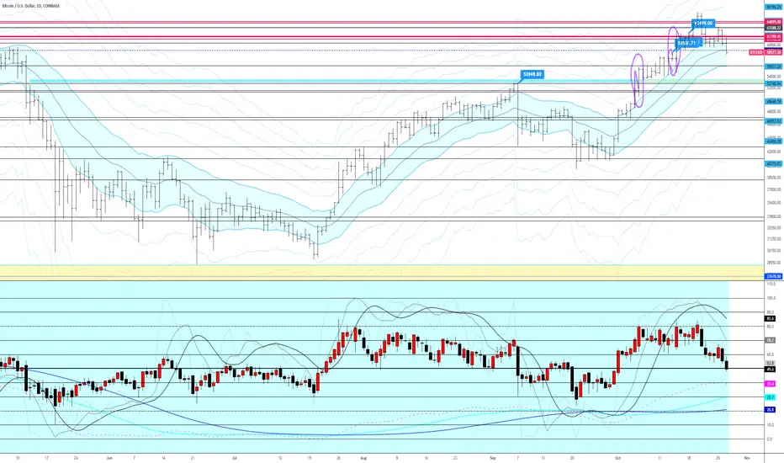784x463 pixels.
Task: Click the Sep label on the time axis
Action: [x=492, y=457]
